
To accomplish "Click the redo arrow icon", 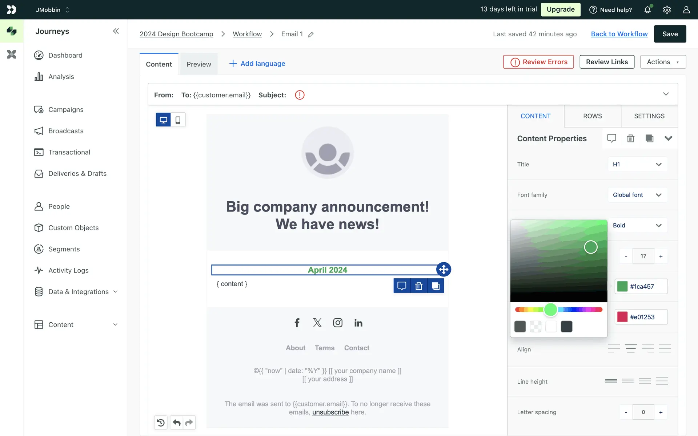I will point(189,423).
